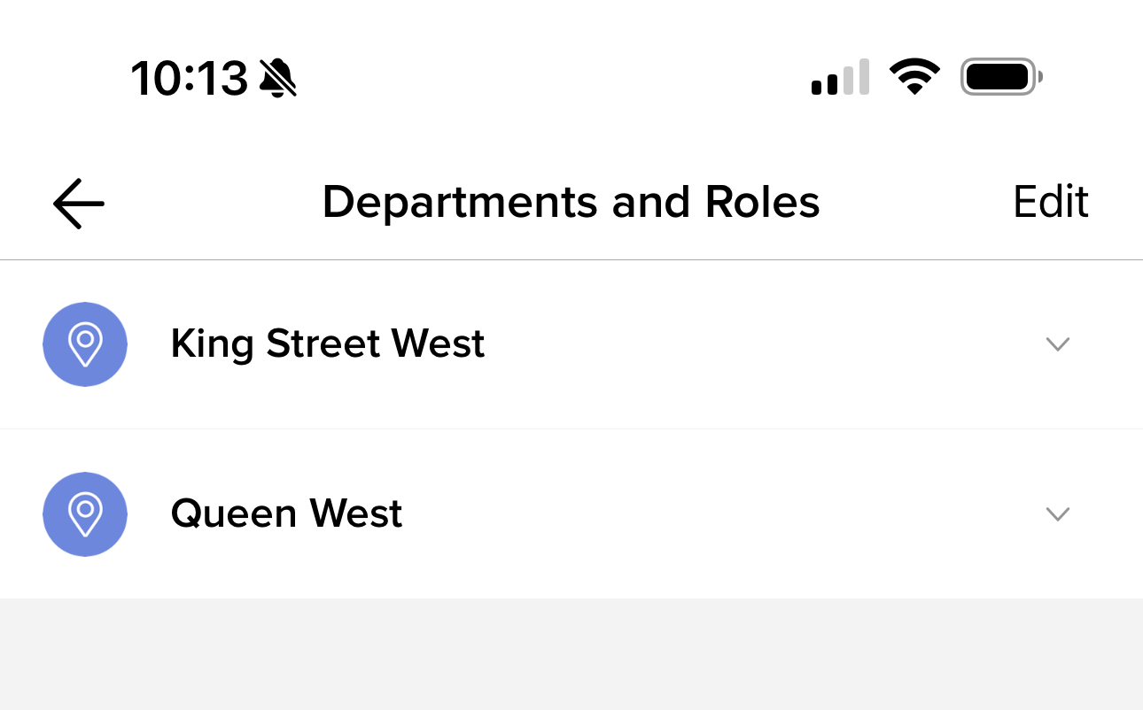Expand Queen West chevron
1143x710 pixels.
(1058, 513)
